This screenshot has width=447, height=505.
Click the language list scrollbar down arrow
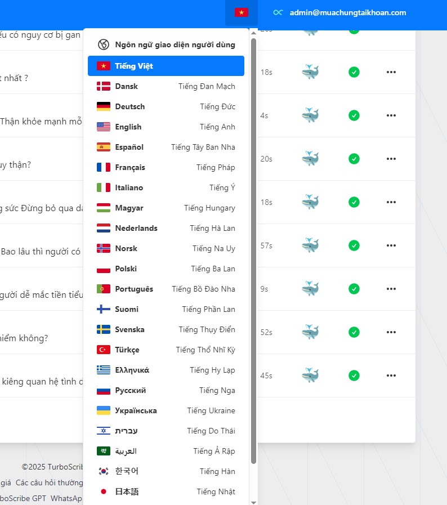point(253,502)
